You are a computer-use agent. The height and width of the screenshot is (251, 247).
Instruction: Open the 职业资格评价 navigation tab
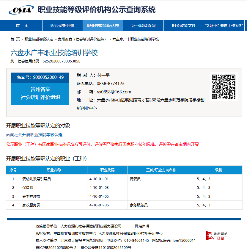(62, 26)
